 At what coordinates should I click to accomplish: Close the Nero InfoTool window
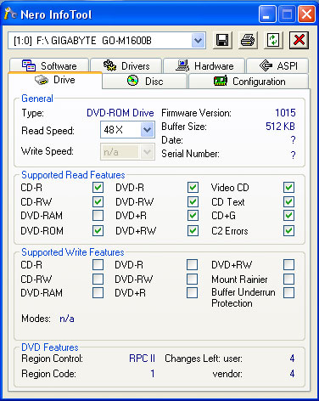[x=306, y=14]
